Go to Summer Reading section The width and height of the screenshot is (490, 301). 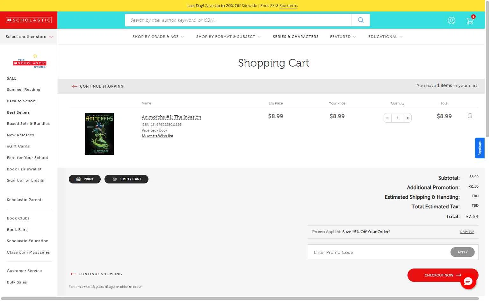(24, 90)
